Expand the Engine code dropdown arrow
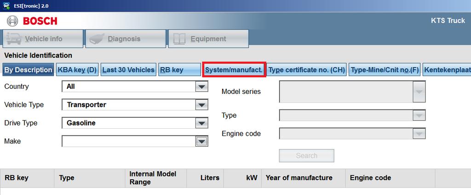471x195 pixels. (419, 134)
